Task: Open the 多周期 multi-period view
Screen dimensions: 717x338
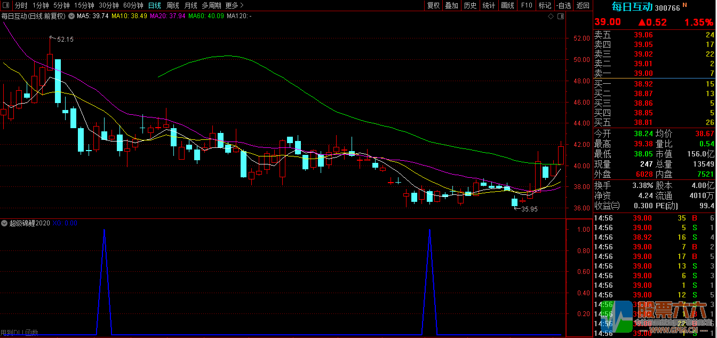Action: tap(211, 5)
